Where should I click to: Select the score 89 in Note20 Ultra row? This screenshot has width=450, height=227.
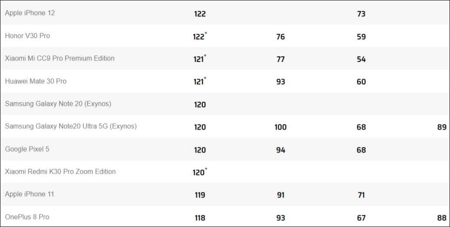coord(442,127)
